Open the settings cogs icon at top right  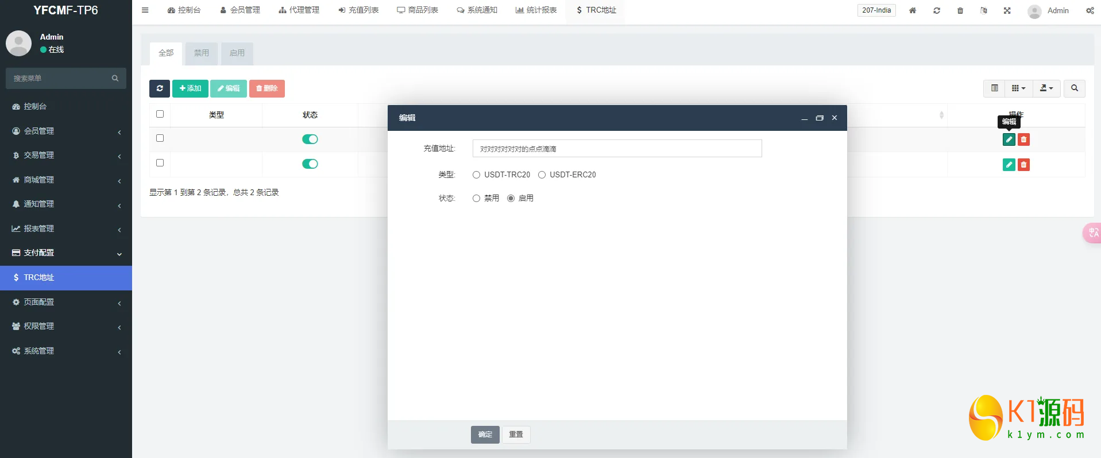point(1090,11)
